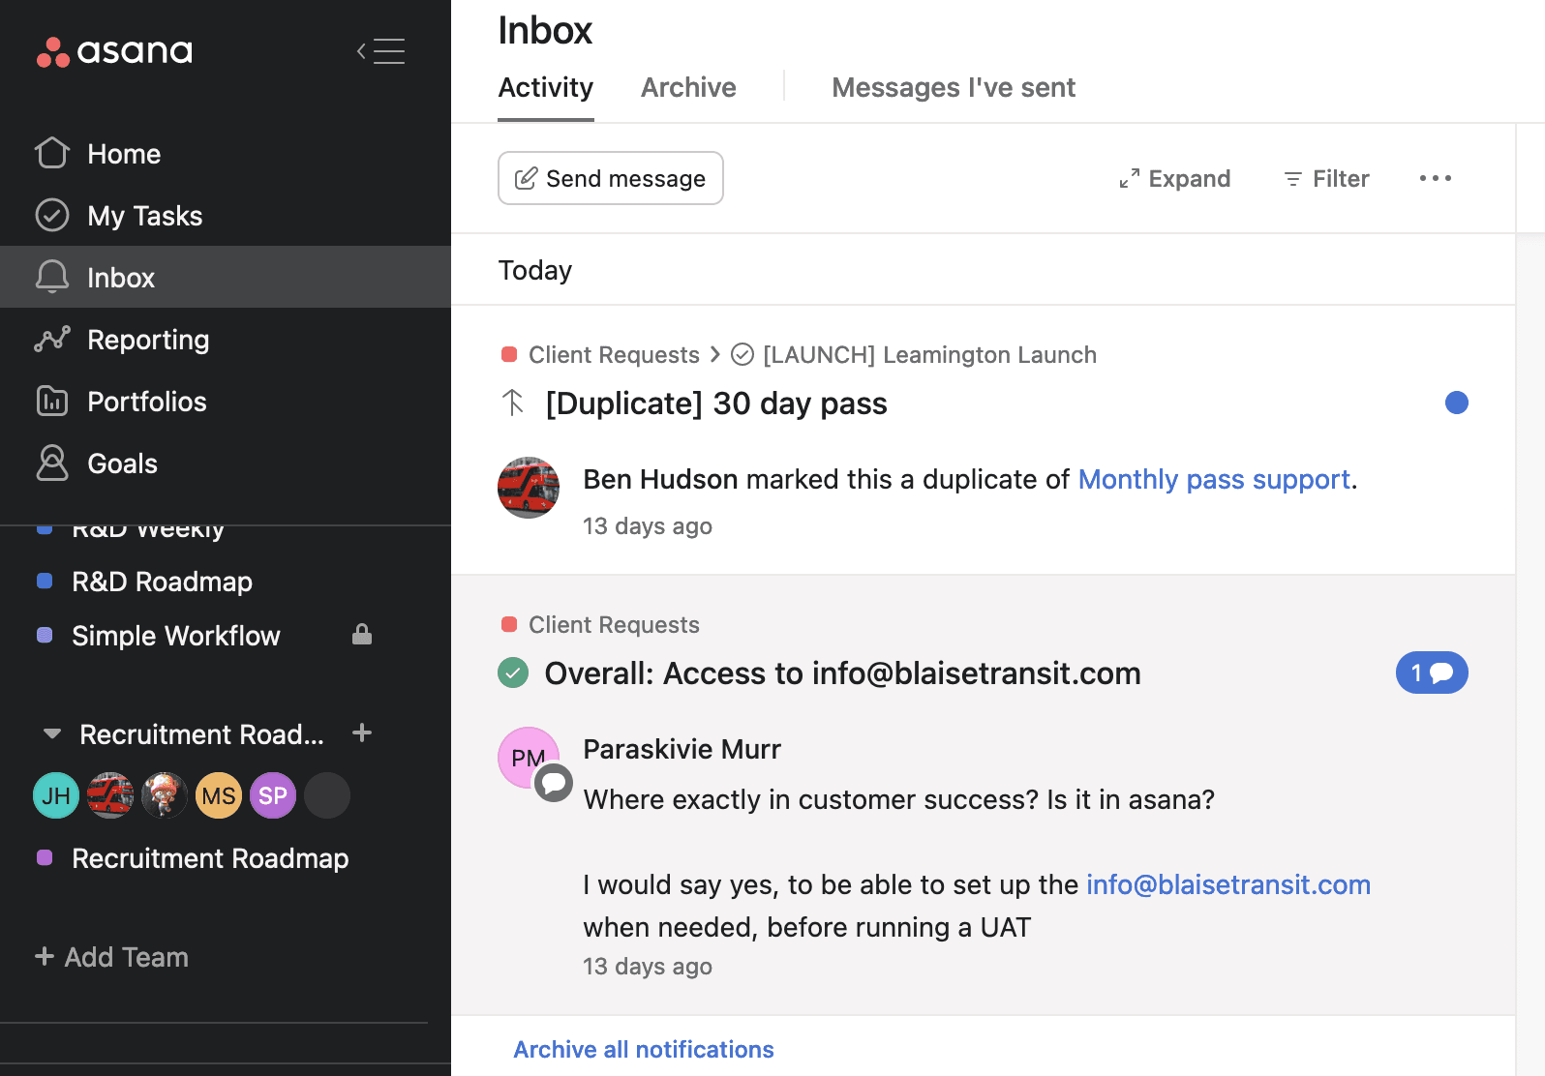1545x1076 pixels.
Task: Toggle the completion check on Leamington Launch
Action: point(742,355)
